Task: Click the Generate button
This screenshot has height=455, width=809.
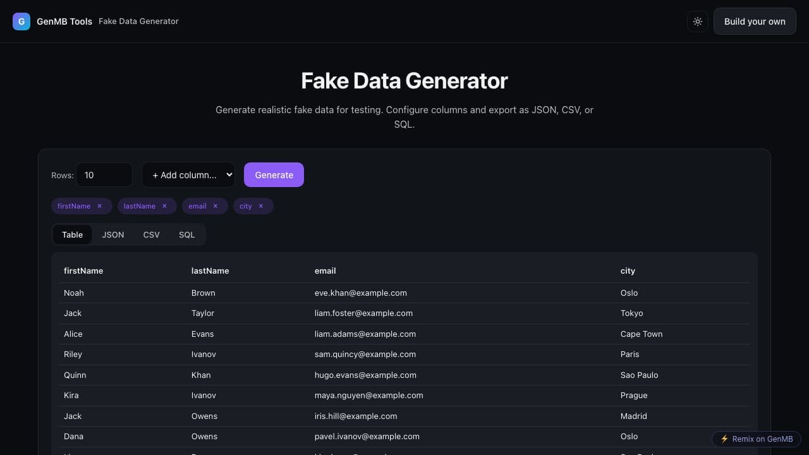Action: (274, 175)
